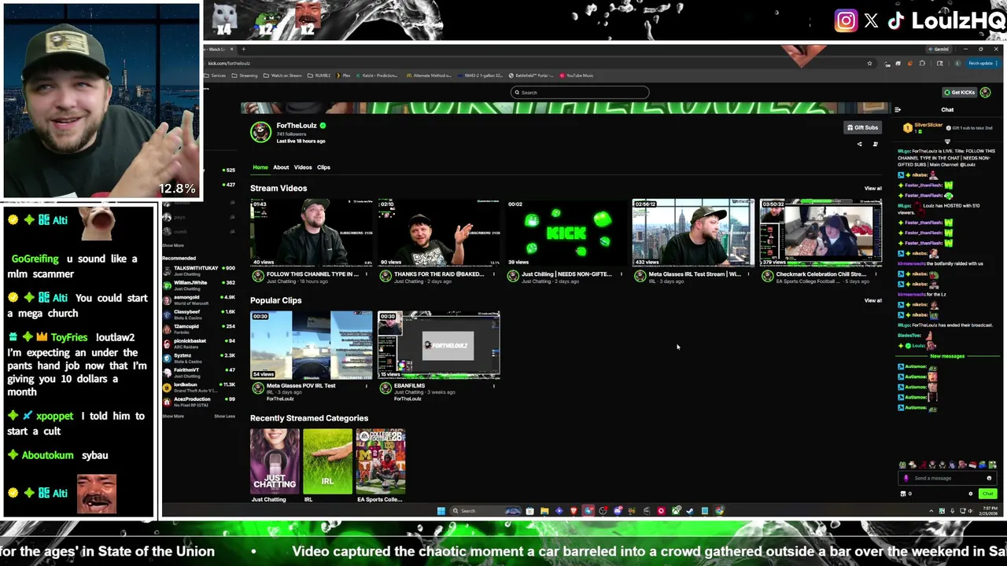Screen dimensions: 1007x566
Task: Open the new browser tab plus button
Action: (x=243, y=50)
